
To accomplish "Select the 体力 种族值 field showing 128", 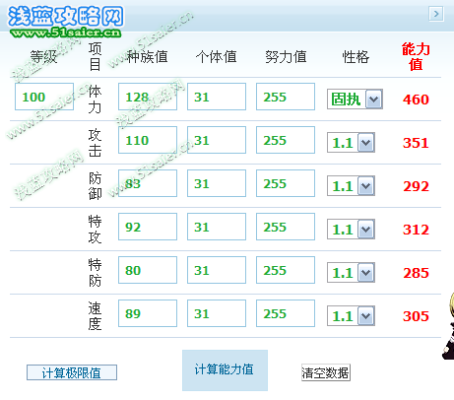I will point(148,97).
